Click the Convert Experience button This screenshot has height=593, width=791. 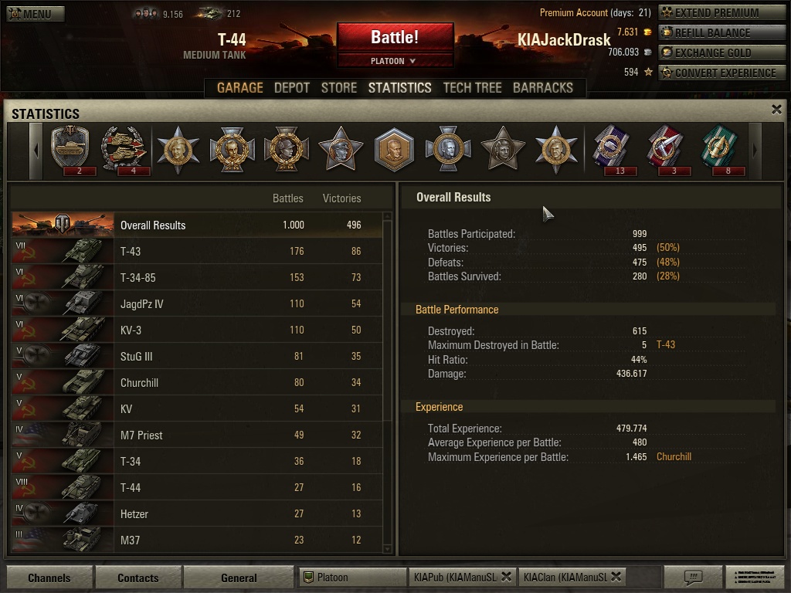click(x=722, y=73)
